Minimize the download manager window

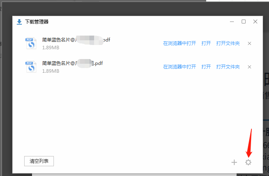(x=232, y=22)
